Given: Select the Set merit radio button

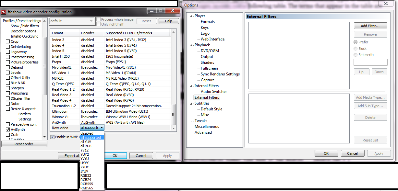Looking at the screenshot, I should point(356,55).
